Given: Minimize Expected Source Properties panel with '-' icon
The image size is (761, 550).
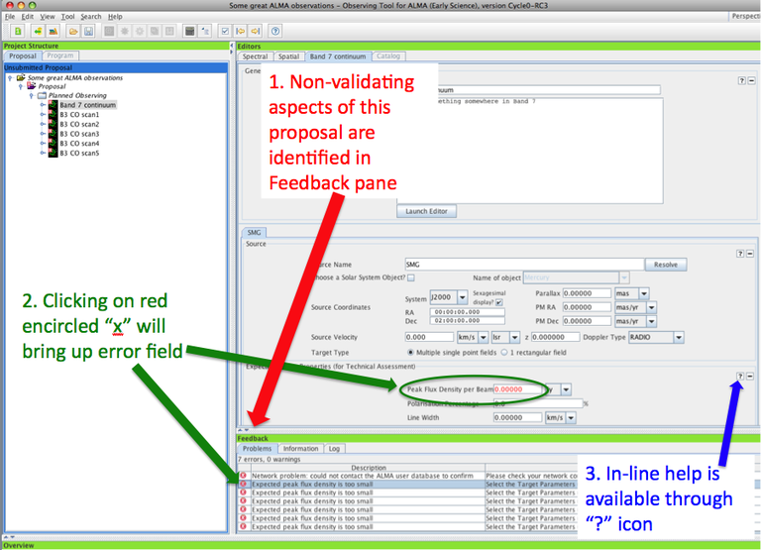Looking at the screenshot, I should pos(750,376).
